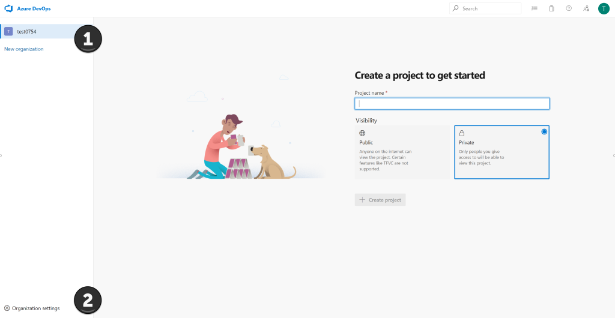
Task: Click the lock icon on Private card
Action: coord(462,133)
